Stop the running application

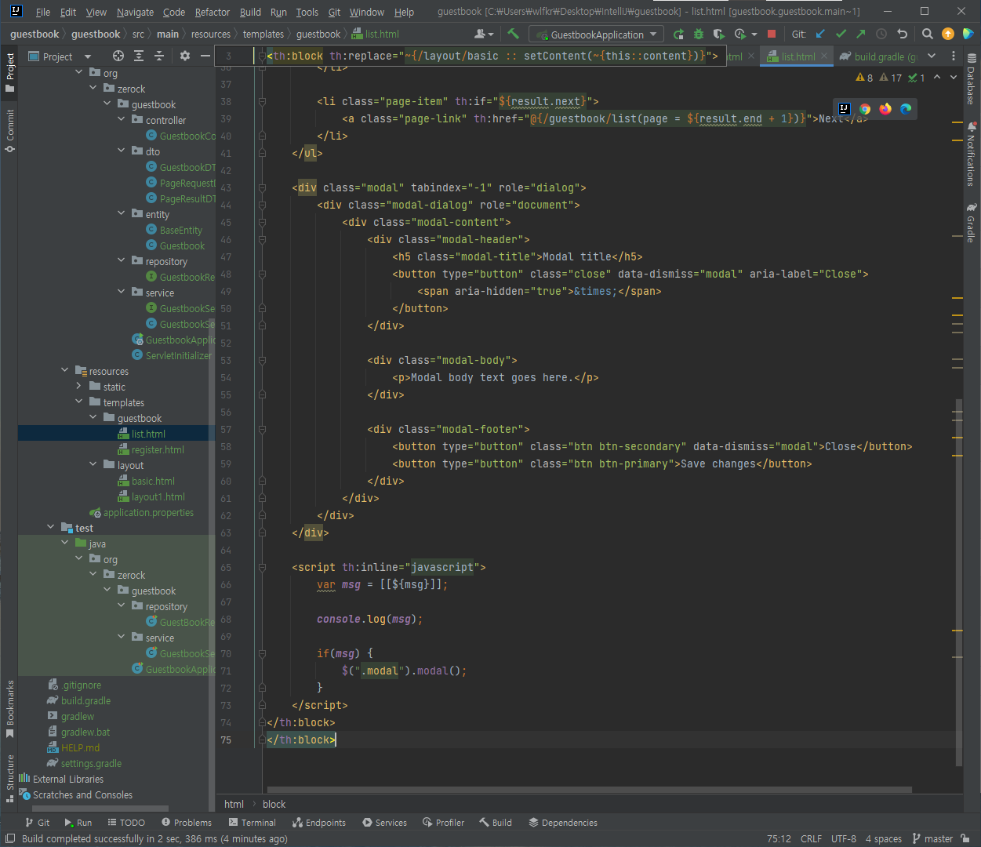coord(772,34)
